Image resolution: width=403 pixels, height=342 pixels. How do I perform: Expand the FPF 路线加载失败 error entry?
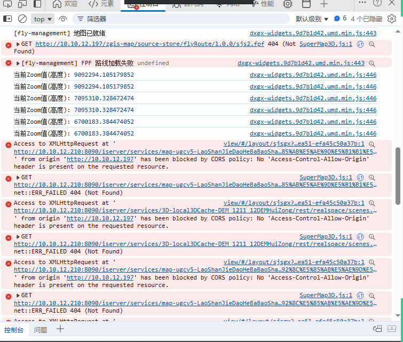tap(18, 63)
